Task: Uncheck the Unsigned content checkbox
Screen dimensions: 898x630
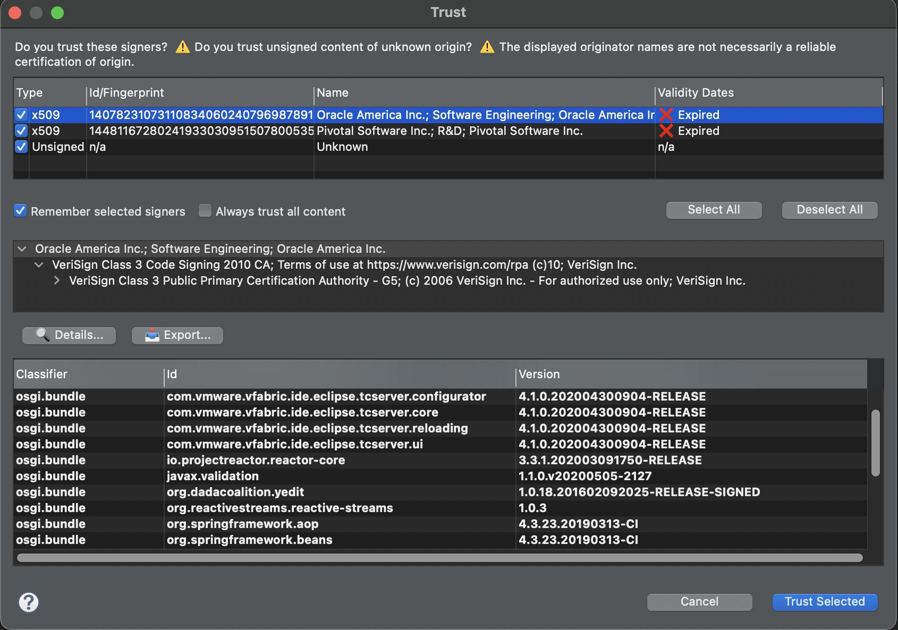Action: tap(21, 147)
